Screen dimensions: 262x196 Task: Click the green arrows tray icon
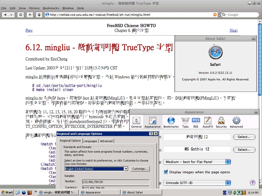[235, 193]
